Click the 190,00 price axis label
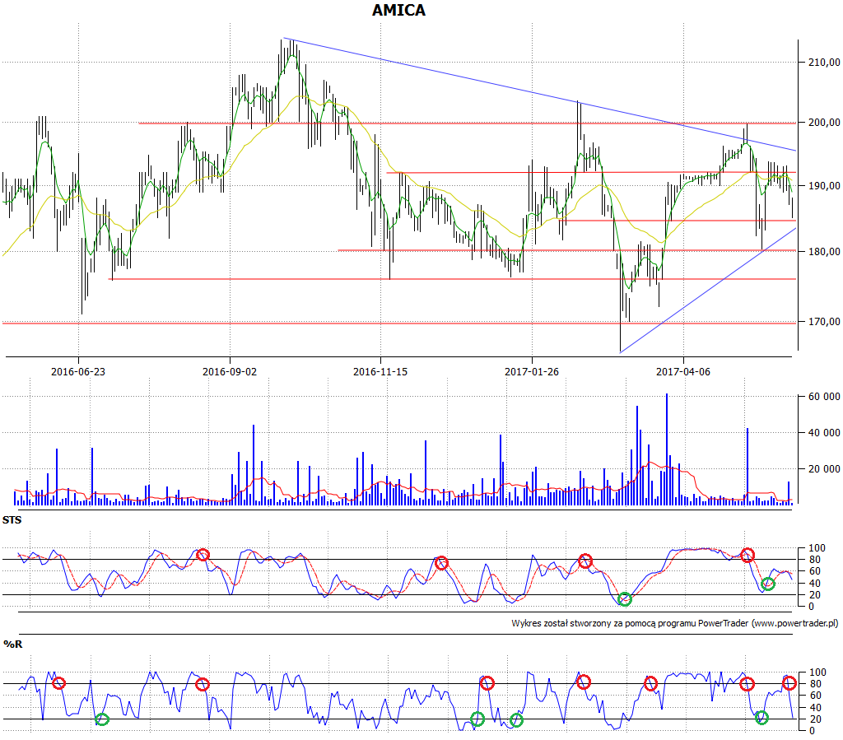The width and height of the screenshot is (843, 740). 823,186
